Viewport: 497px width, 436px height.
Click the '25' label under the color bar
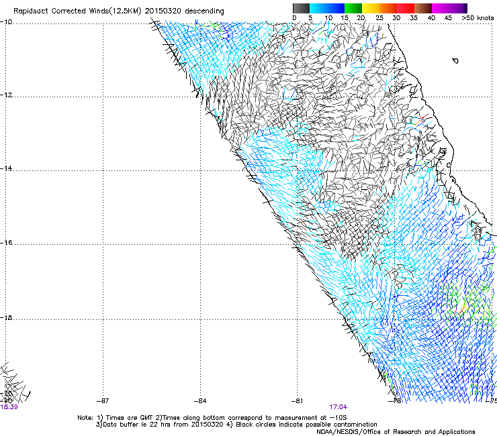click(x=379, y=18)
